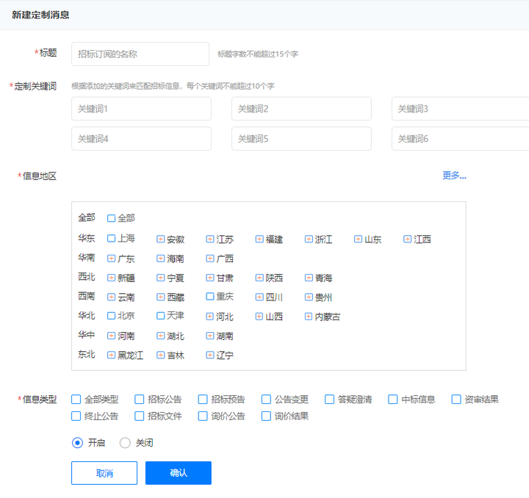Screen dimensions: 529x498
Task: Expand the 西藏 region plus icon
Action: [x=161, y=297]
